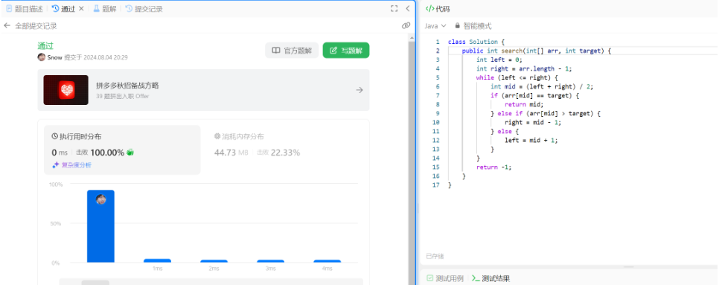This screenshot has height=285, width=722.
Task: Select the 通过 submission tab
Action: (x=63, y=9)
